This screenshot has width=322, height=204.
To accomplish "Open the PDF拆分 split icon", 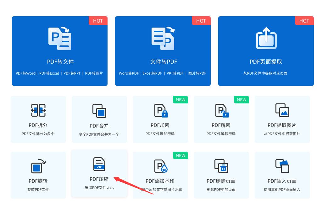I will coord(38,110).
